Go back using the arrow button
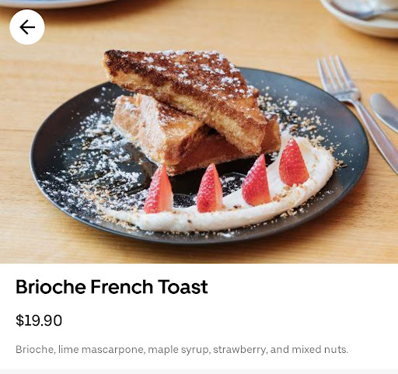Viewport: 398px width, 374px height. coord(27,27)
